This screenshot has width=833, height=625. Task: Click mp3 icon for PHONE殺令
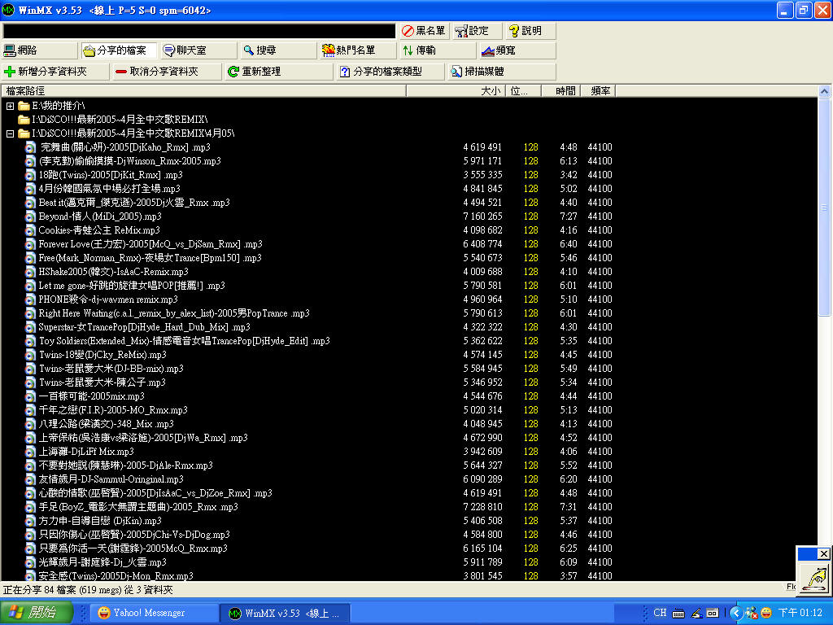click(31, 299)
